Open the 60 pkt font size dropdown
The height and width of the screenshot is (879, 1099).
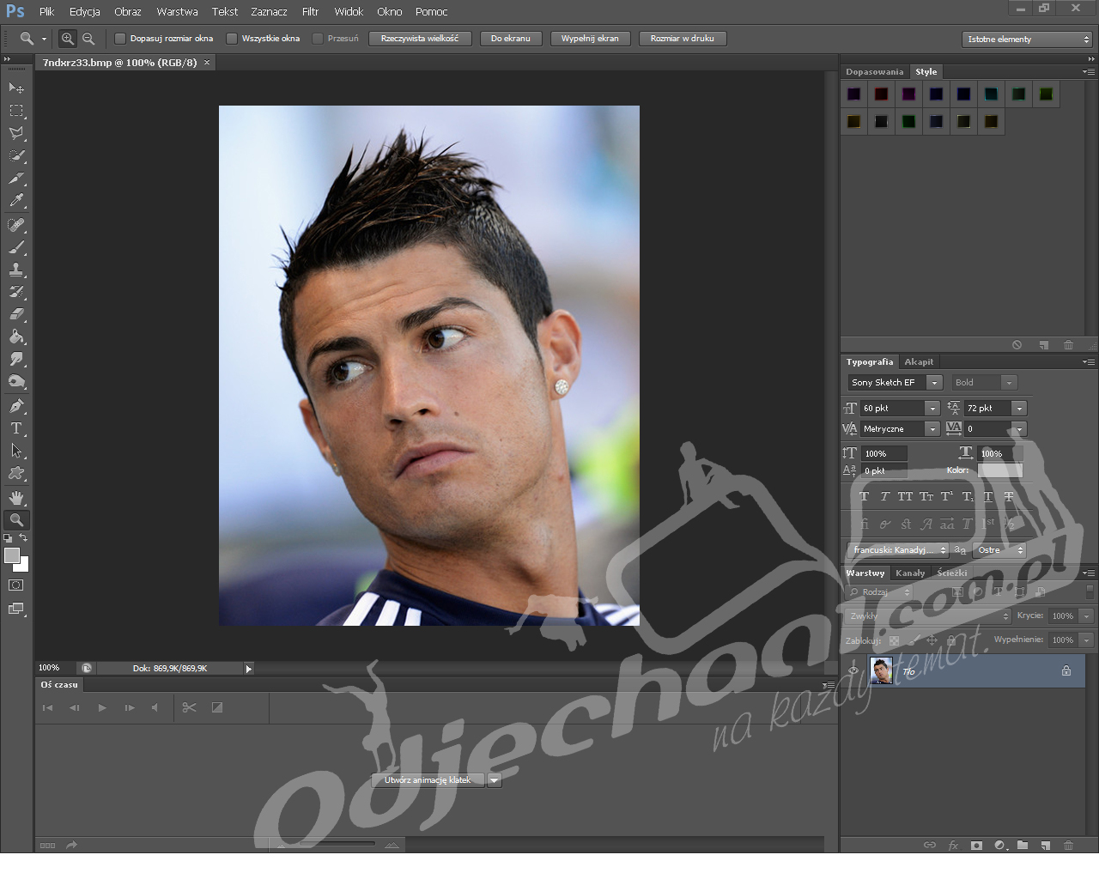pyautogui.click(x=932, y=409)
